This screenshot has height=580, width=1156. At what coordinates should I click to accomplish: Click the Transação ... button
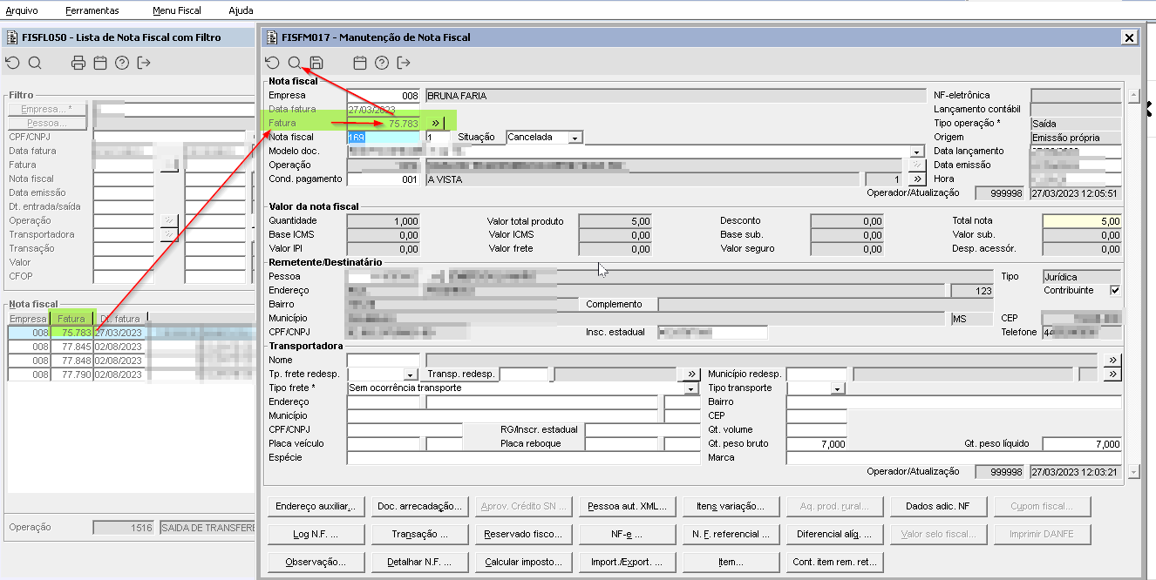coord(419,534)
